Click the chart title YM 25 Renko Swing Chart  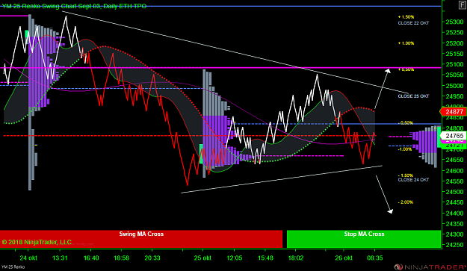[x=74, y=6]
